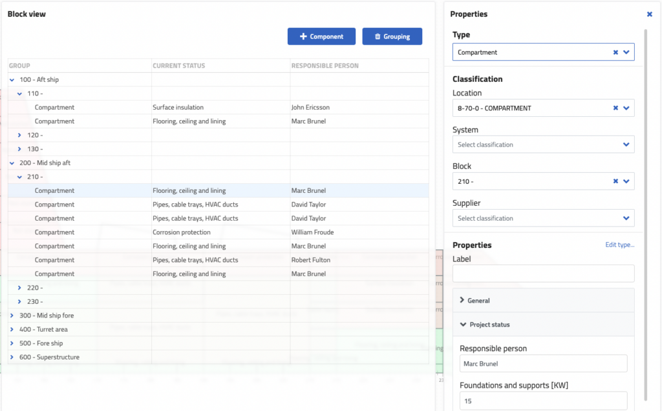
Task: Click the Edit type link
Action: [619, 245]
